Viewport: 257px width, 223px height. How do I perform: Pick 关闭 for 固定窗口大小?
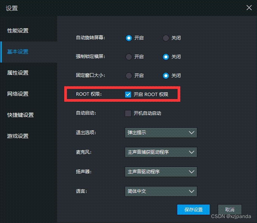point(166,75)
